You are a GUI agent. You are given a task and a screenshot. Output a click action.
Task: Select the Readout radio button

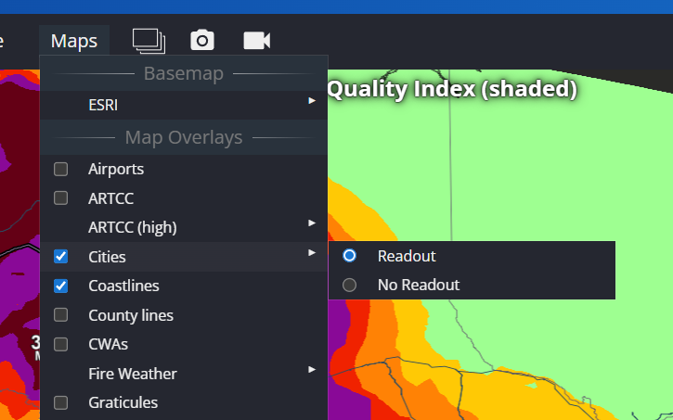click(349, 256)
